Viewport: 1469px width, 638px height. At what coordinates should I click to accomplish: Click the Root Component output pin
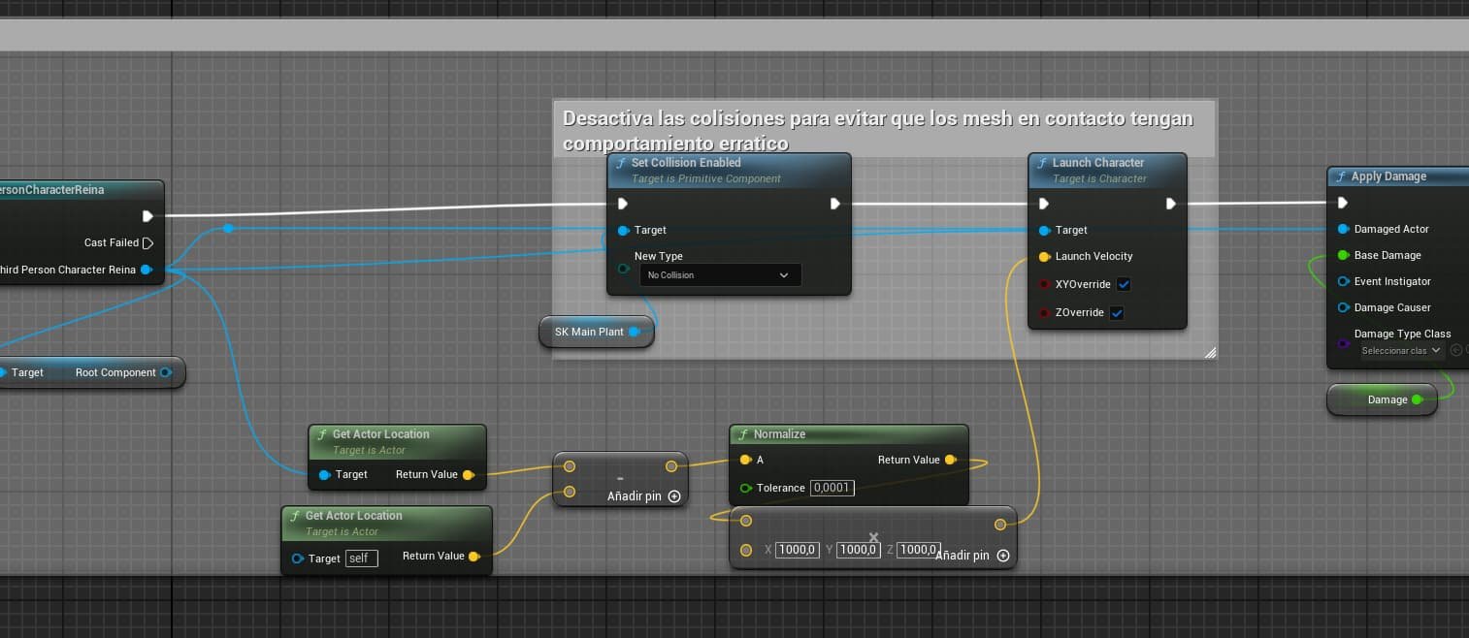[165, 372]
